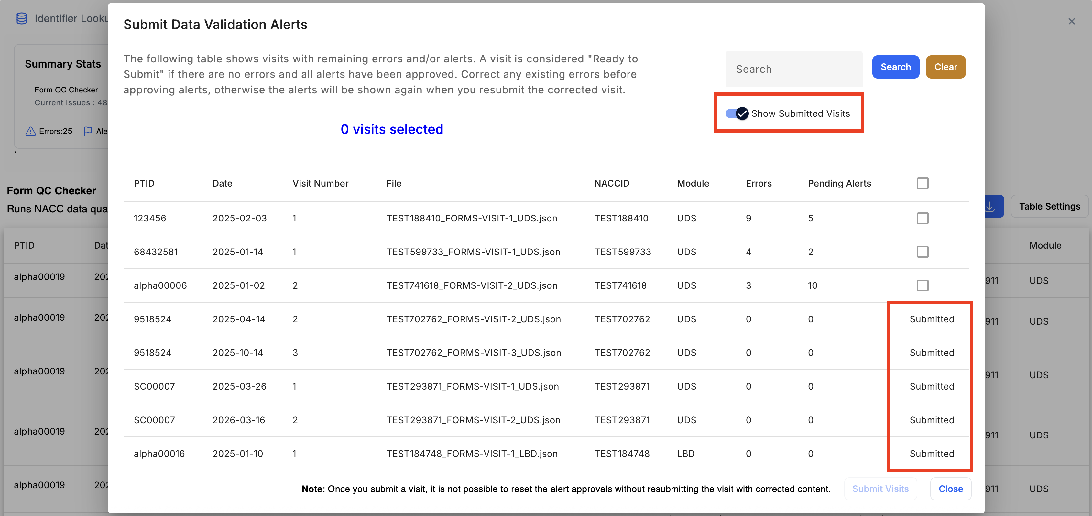Select the visit checkbox for PTID 68432581
This screenshot has height=516, width=1092.
[923, 252]
